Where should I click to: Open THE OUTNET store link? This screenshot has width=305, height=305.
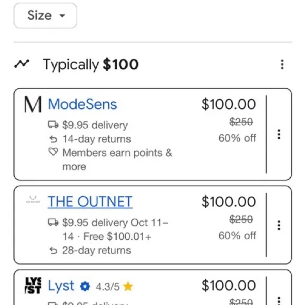point(90,202)
